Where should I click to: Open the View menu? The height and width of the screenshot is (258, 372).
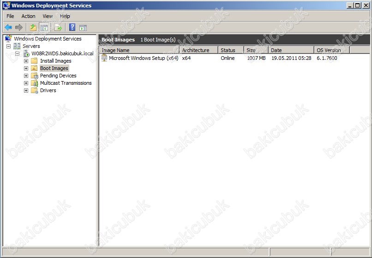coord(48,16)
